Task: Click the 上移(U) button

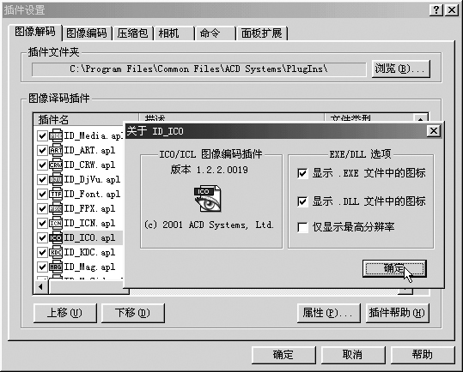Action: pos(65,313)
